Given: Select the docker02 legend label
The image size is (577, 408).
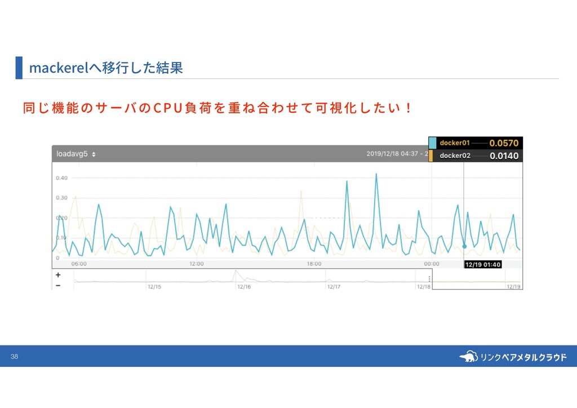Looking at the screenshot, I should (x=455, y=156).
